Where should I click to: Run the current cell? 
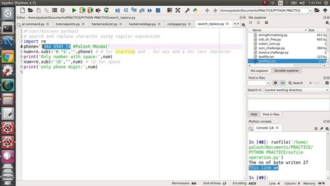tap(82, 10)
